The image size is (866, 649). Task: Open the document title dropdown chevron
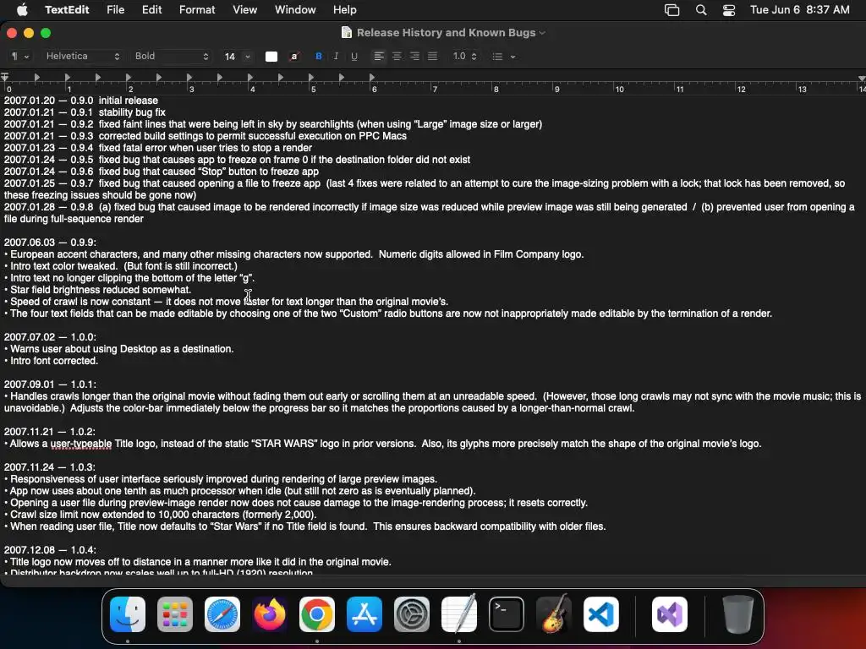tap(542, 33)
